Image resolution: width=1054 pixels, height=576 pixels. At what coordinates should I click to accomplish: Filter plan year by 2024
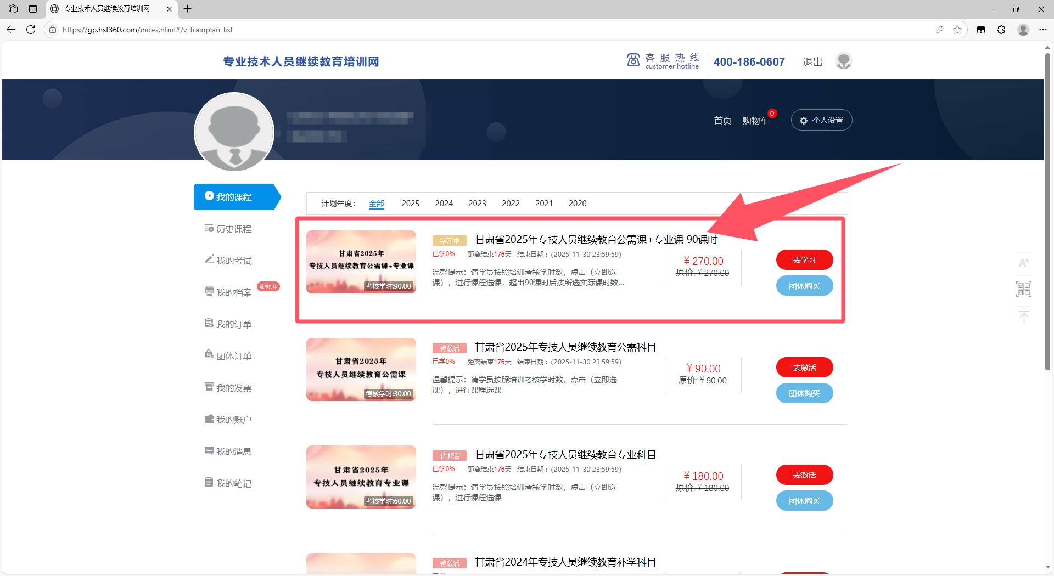pos(444,204)
